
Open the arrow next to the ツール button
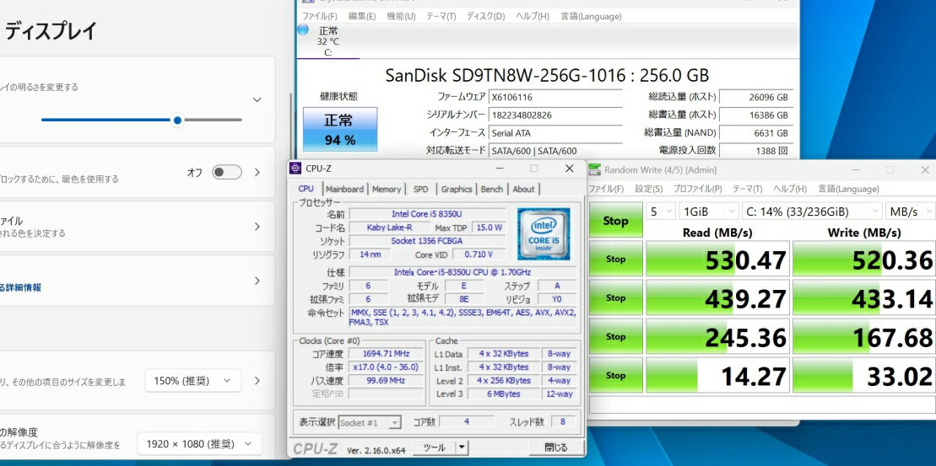pyautogui.click(x=463, y=447)
